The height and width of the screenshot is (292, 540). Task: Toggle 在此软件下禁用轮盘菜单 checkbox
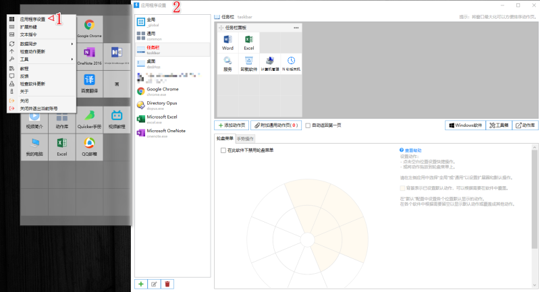click(x=223, y=150)
